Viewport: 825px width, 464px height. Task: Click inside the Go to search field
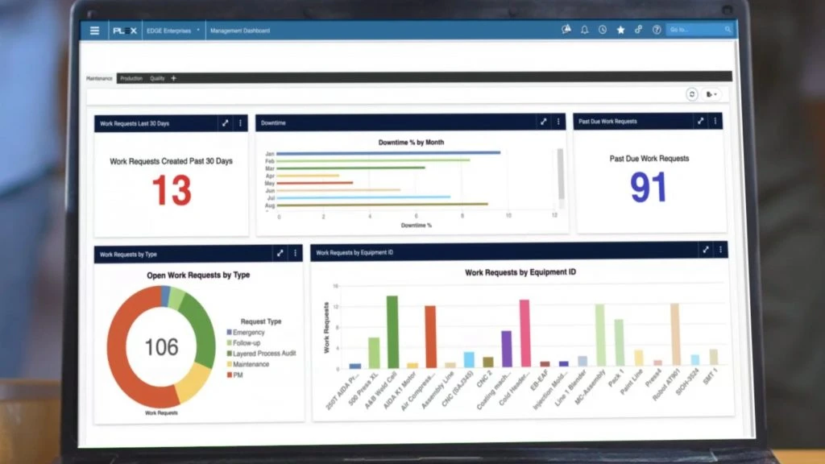[693, 29]
